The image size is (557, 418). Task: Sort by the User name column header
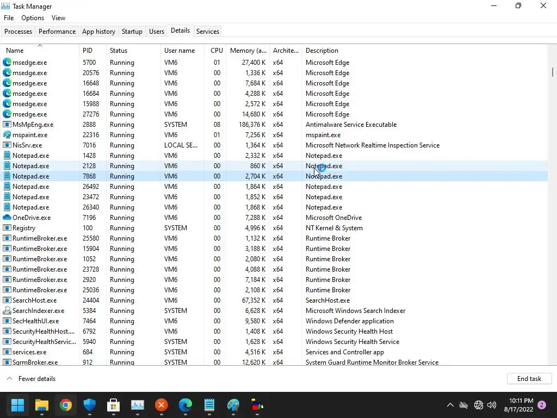click(x=183, y=51)
